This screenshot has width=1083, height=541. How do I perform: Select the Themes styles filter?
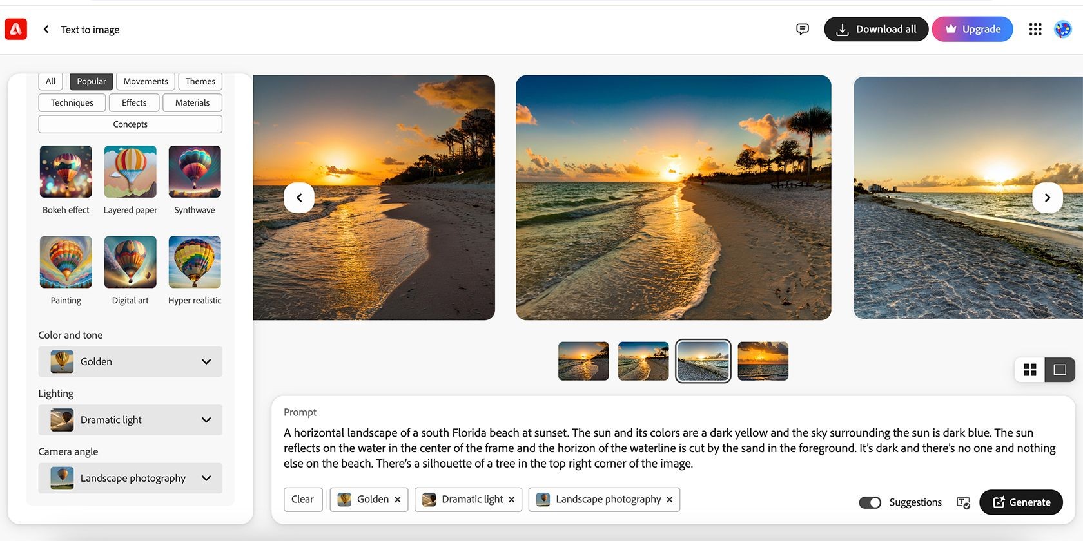click(x=200, y=81)
